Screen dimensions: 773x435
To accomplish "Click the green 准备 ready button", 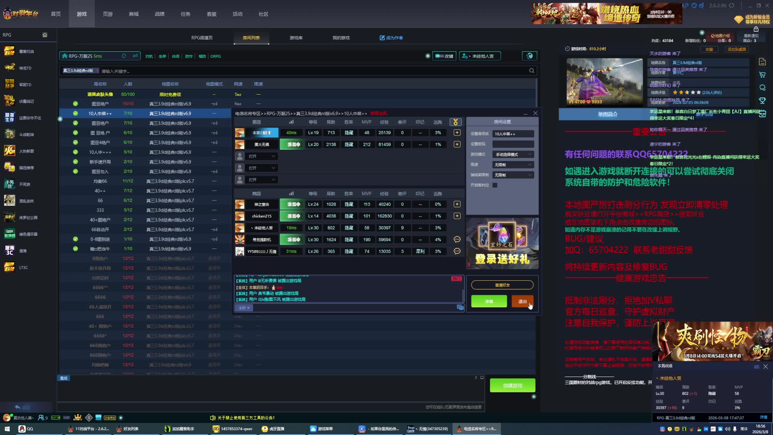I will point(489,301).
